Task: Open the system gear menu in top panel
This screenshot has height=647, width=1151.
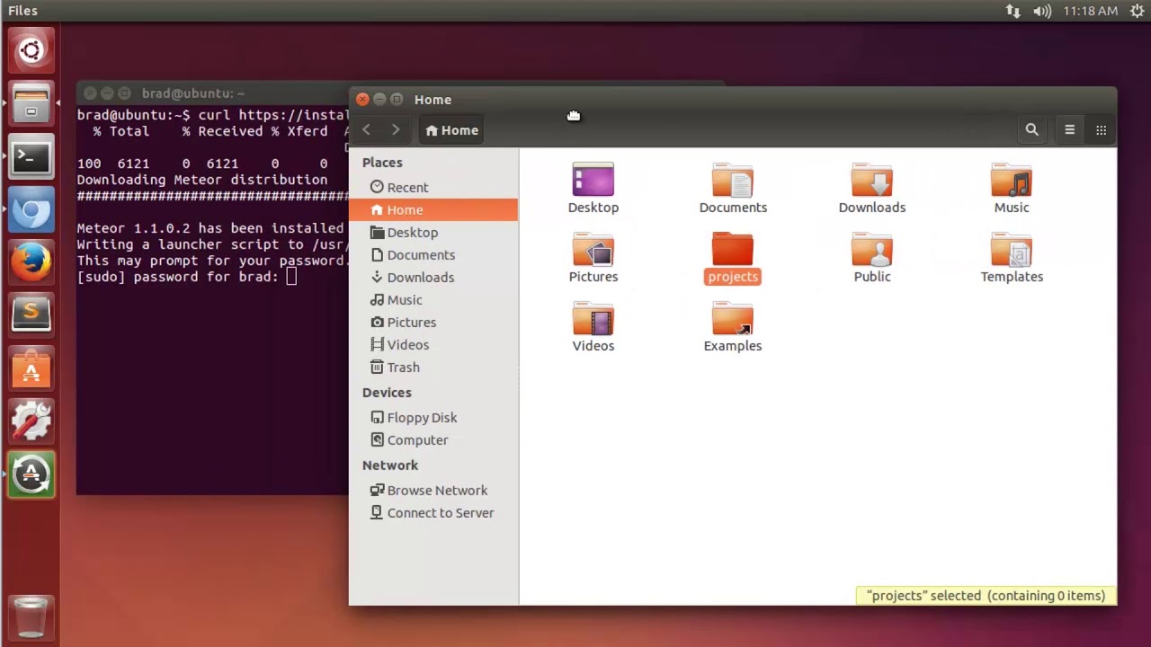Action: (x=1138, y=11)
